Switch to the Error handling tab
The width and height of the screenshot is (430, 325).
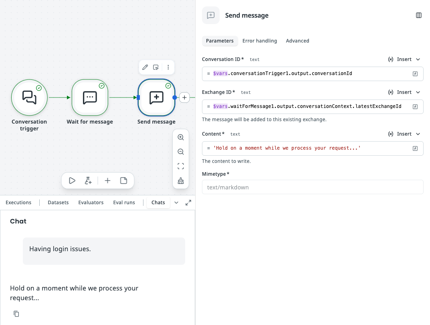tap(260, 41)
